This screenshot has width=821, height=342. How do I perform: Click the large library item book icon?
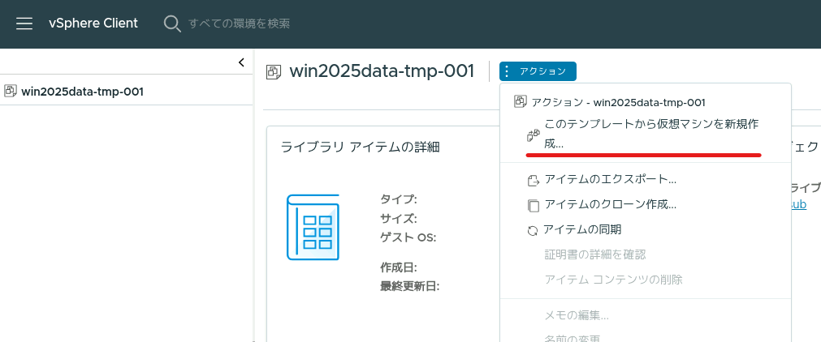click(x=313, y=227)
